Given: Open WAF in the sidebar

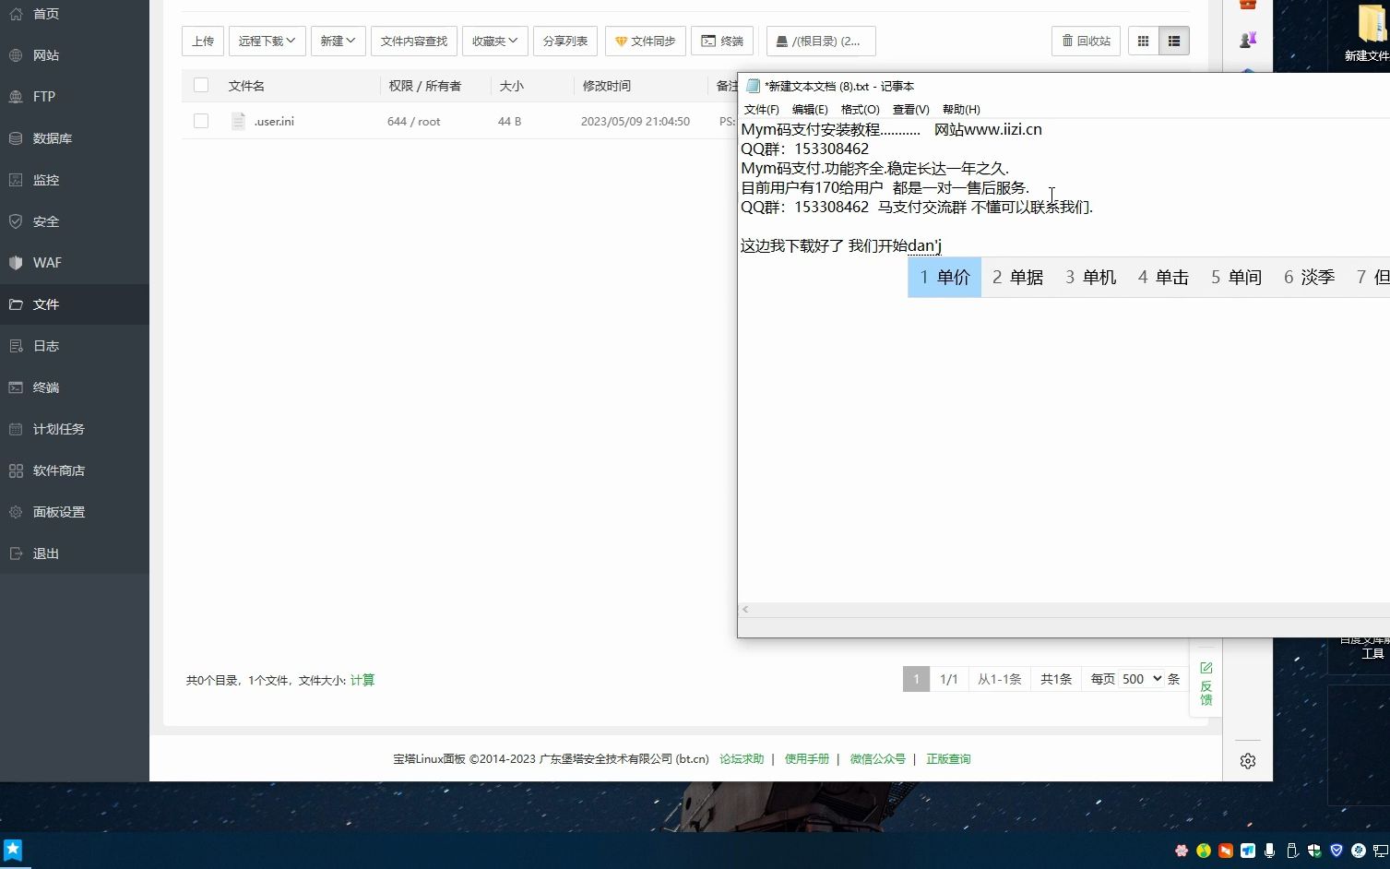Looking at the screenshot, I should (x=74, y=263).
